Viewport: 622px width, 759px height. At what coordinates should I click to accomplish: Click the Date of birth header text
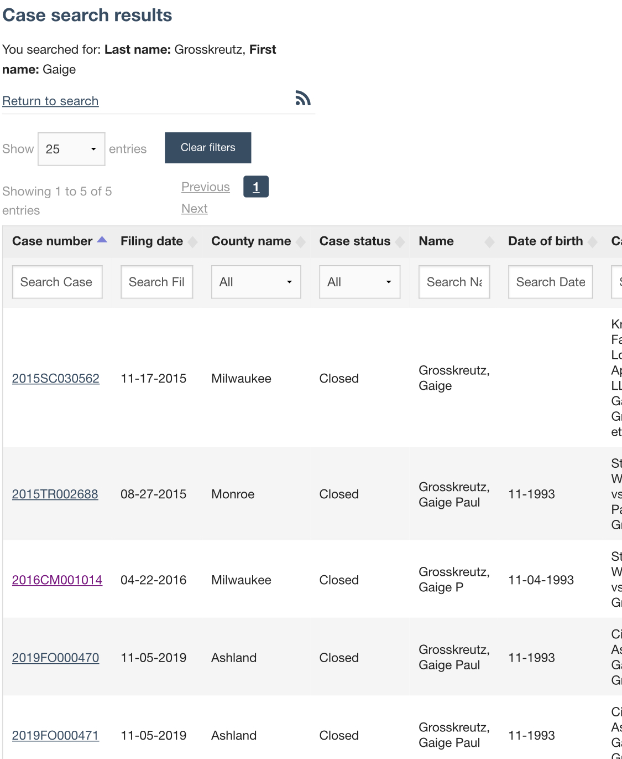[x=546, y=241]
